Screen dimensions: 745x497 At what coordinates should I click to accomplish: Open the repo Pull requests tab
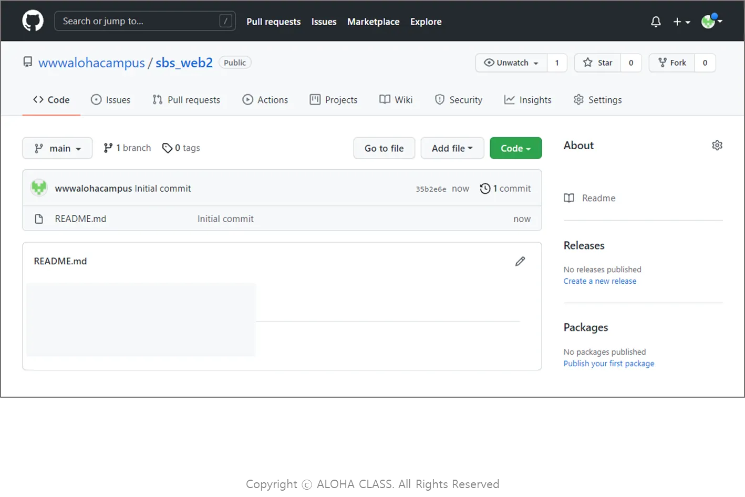coord(187,100)
